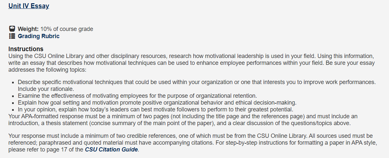Click bullet marker before Examine the effectiveness
389x158 pixels.
(14, 96)
